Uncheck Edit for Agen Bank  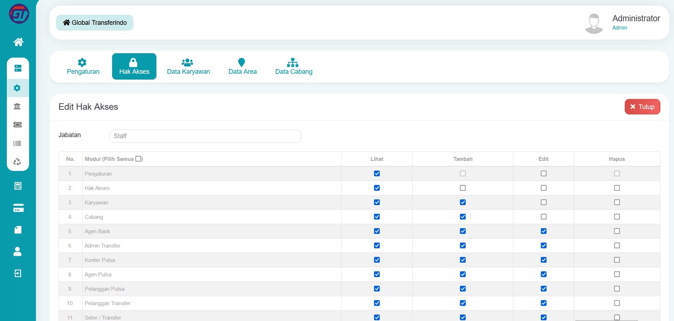click(x=544, y=231)
